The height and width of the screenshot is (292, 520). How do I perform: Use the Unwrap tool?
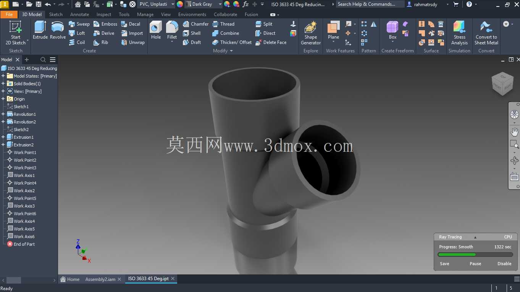133,42
